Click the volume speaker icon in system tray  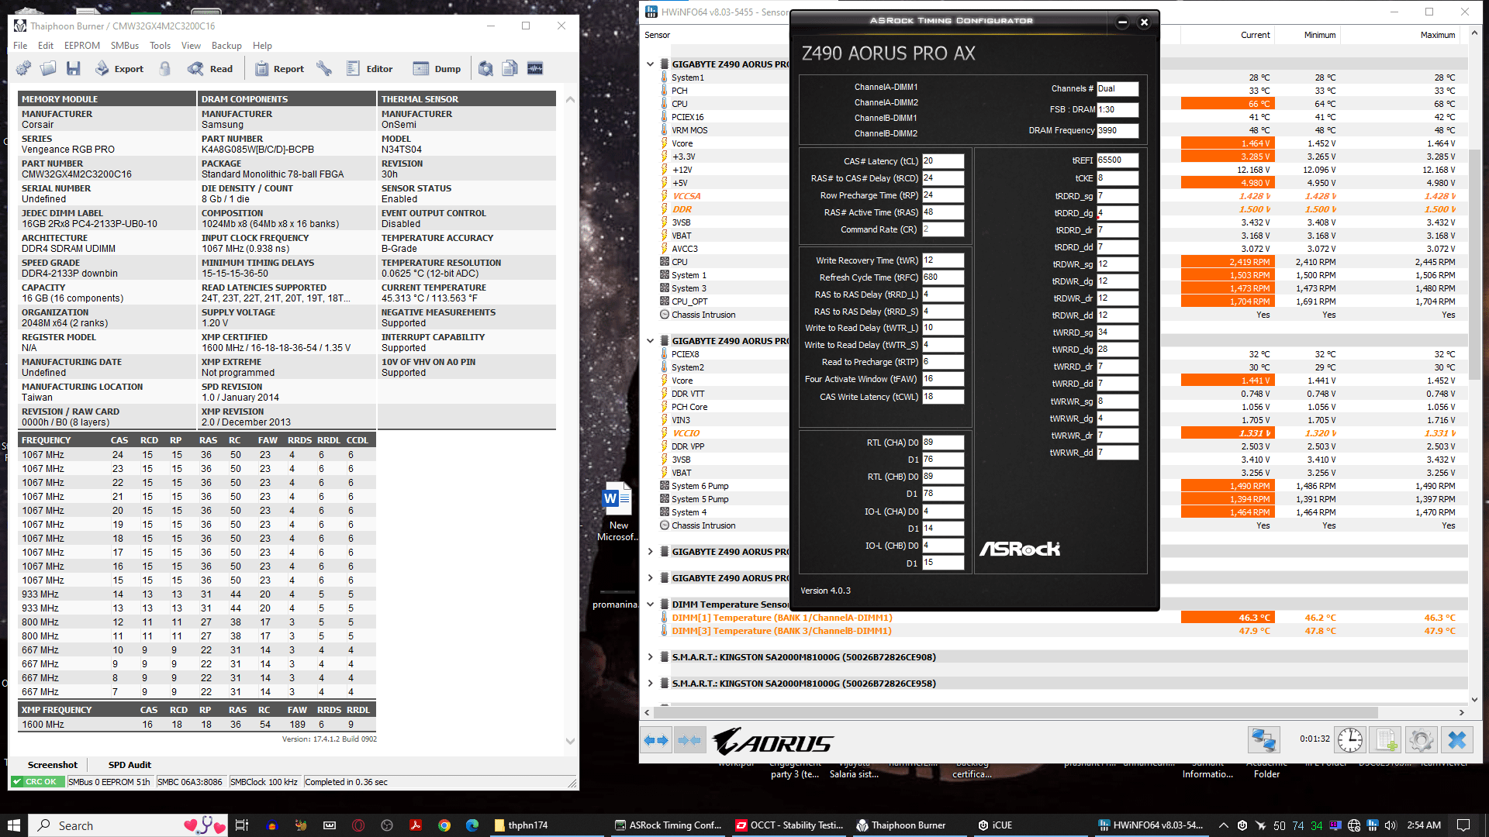[1391, 825]
